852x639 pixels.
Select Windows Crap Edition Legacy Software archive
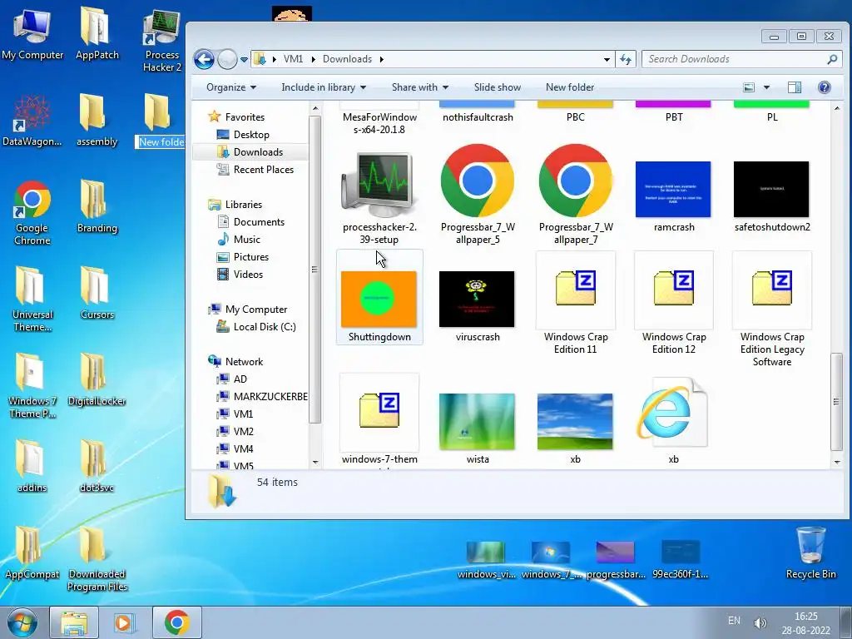772,310
